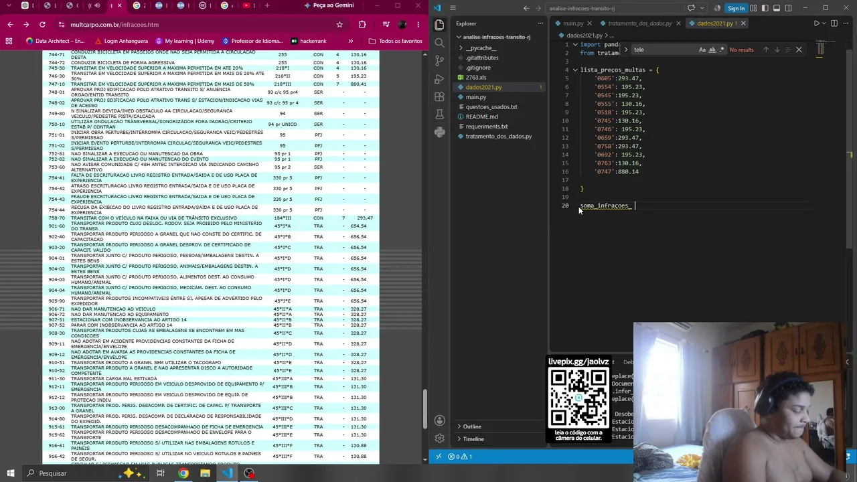Image resolution: width=857 pixels, height=482 pixels.
Task: Switch to tratamento_dos_dados.py editor tab
Action: click(x=640, y=23)
